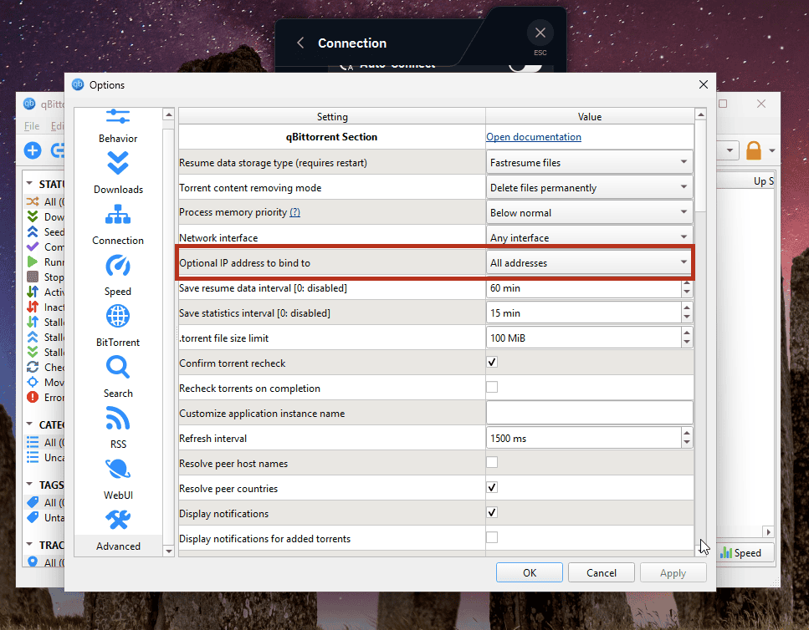Select the Inactive status filter icon

pyautogui.click(x=33, y=307)
